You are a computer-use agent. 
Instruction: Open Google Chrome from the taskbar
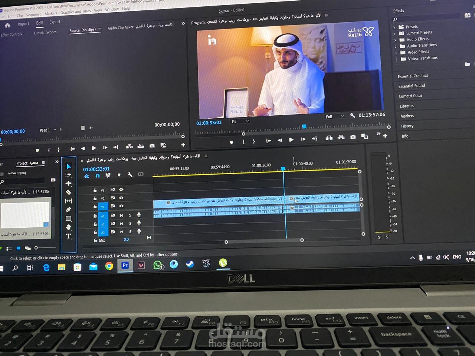point(109,266)
